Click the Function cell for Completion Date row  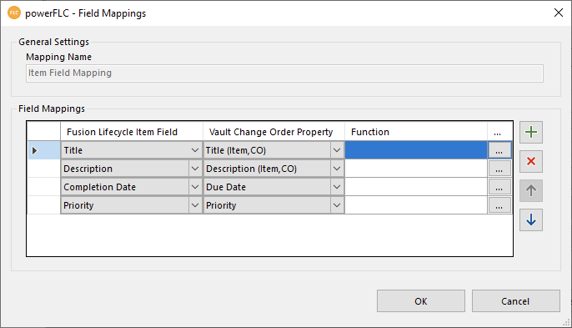pyautogui.click(x=416, y=187)
